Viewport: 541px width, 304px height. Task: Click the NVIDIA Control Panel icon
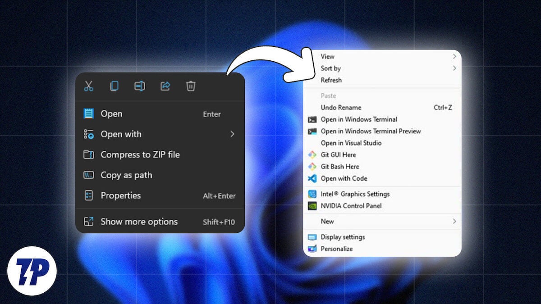coord(312,206)
